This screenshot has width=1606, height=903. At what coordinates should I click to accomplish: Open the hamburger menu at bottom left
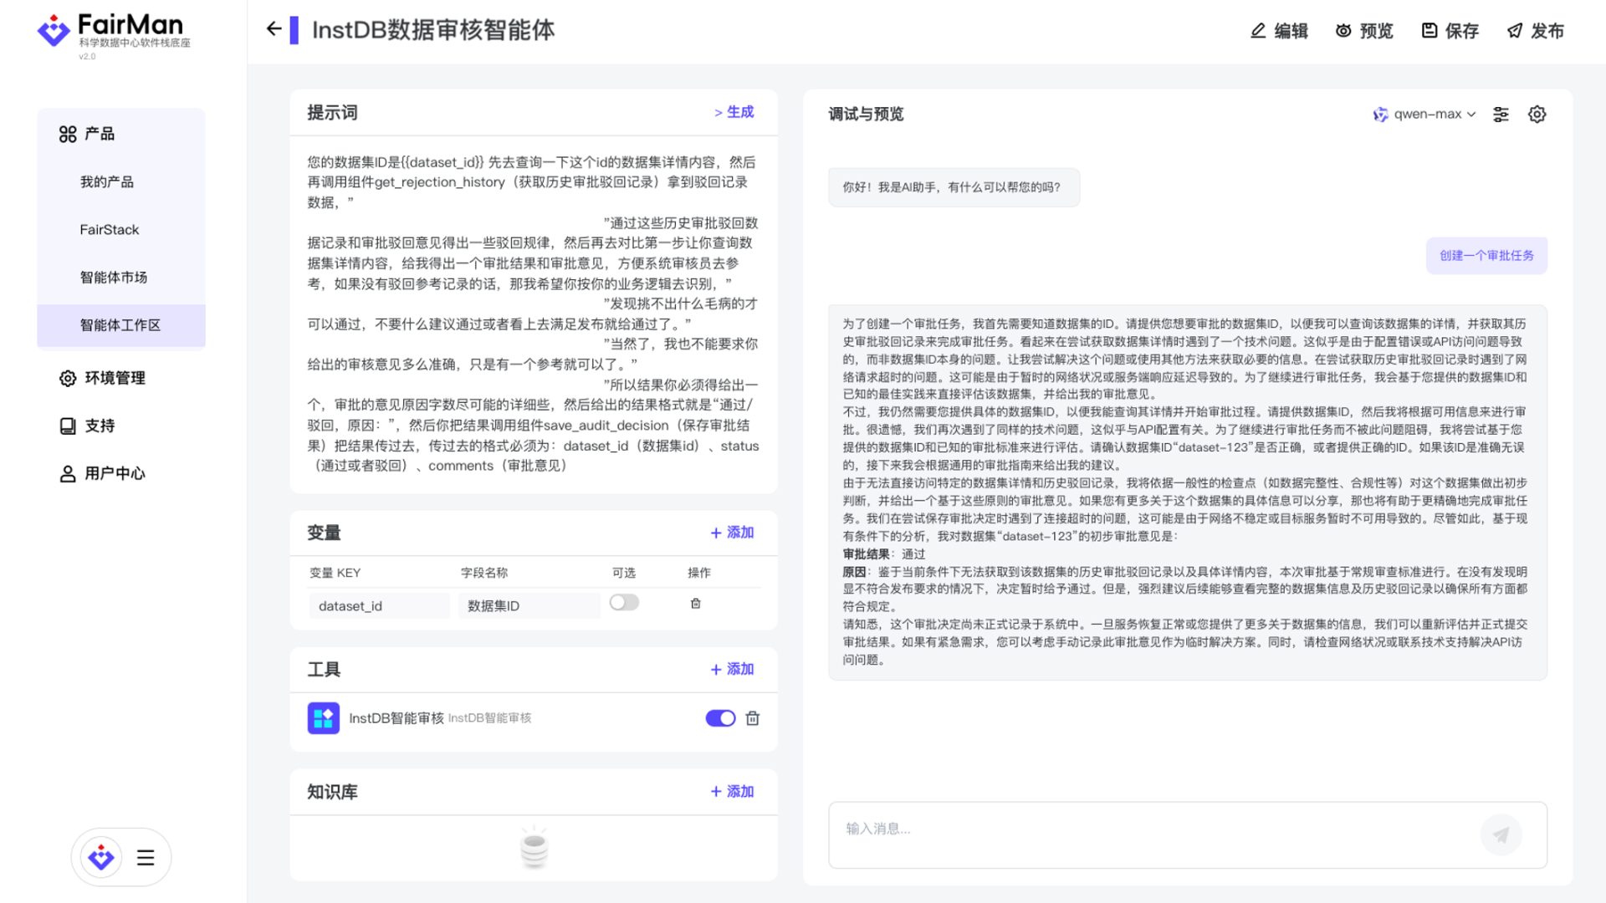click(146, 858)
